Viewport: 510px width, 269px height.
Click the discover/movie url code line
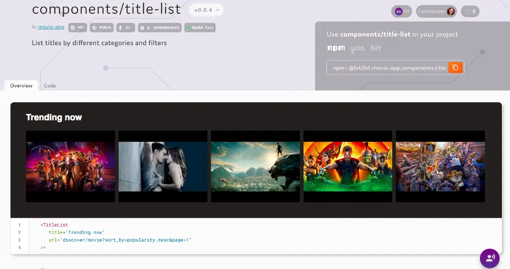(120, 240)
